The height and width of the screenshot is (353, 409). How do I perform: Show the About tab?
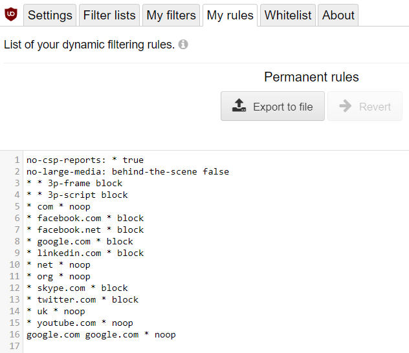click(x=338, y=16)
